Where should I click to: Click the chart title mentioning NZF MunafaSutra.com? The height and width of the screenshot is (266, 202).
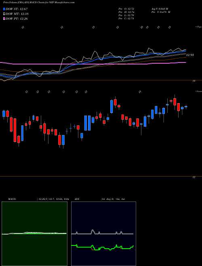pos(39,2)
